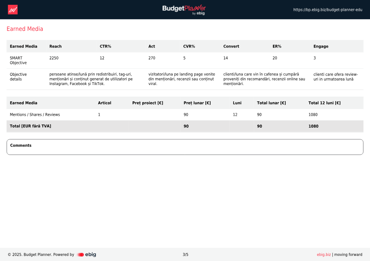370x261 pixels.
Task: Select the Total [EUR fără TVA] row label
Action: (30, 126)
